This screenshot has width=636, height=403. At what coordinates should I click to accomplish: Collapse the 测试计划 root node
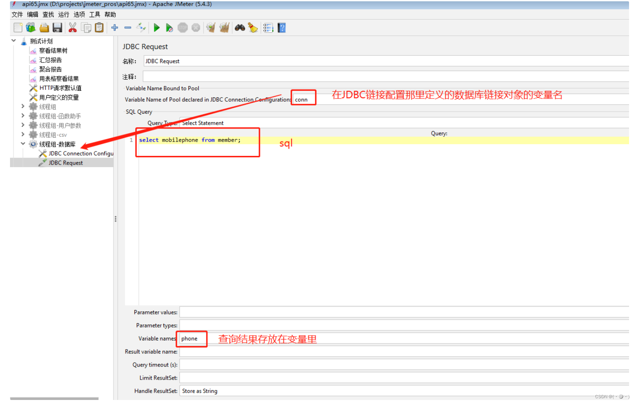point(13,41)
